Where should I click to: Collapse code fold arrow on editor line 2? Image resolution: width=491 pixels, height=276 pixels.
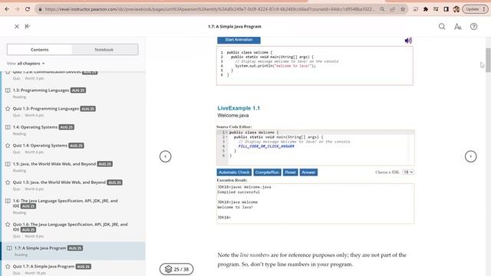coord(226,137)
